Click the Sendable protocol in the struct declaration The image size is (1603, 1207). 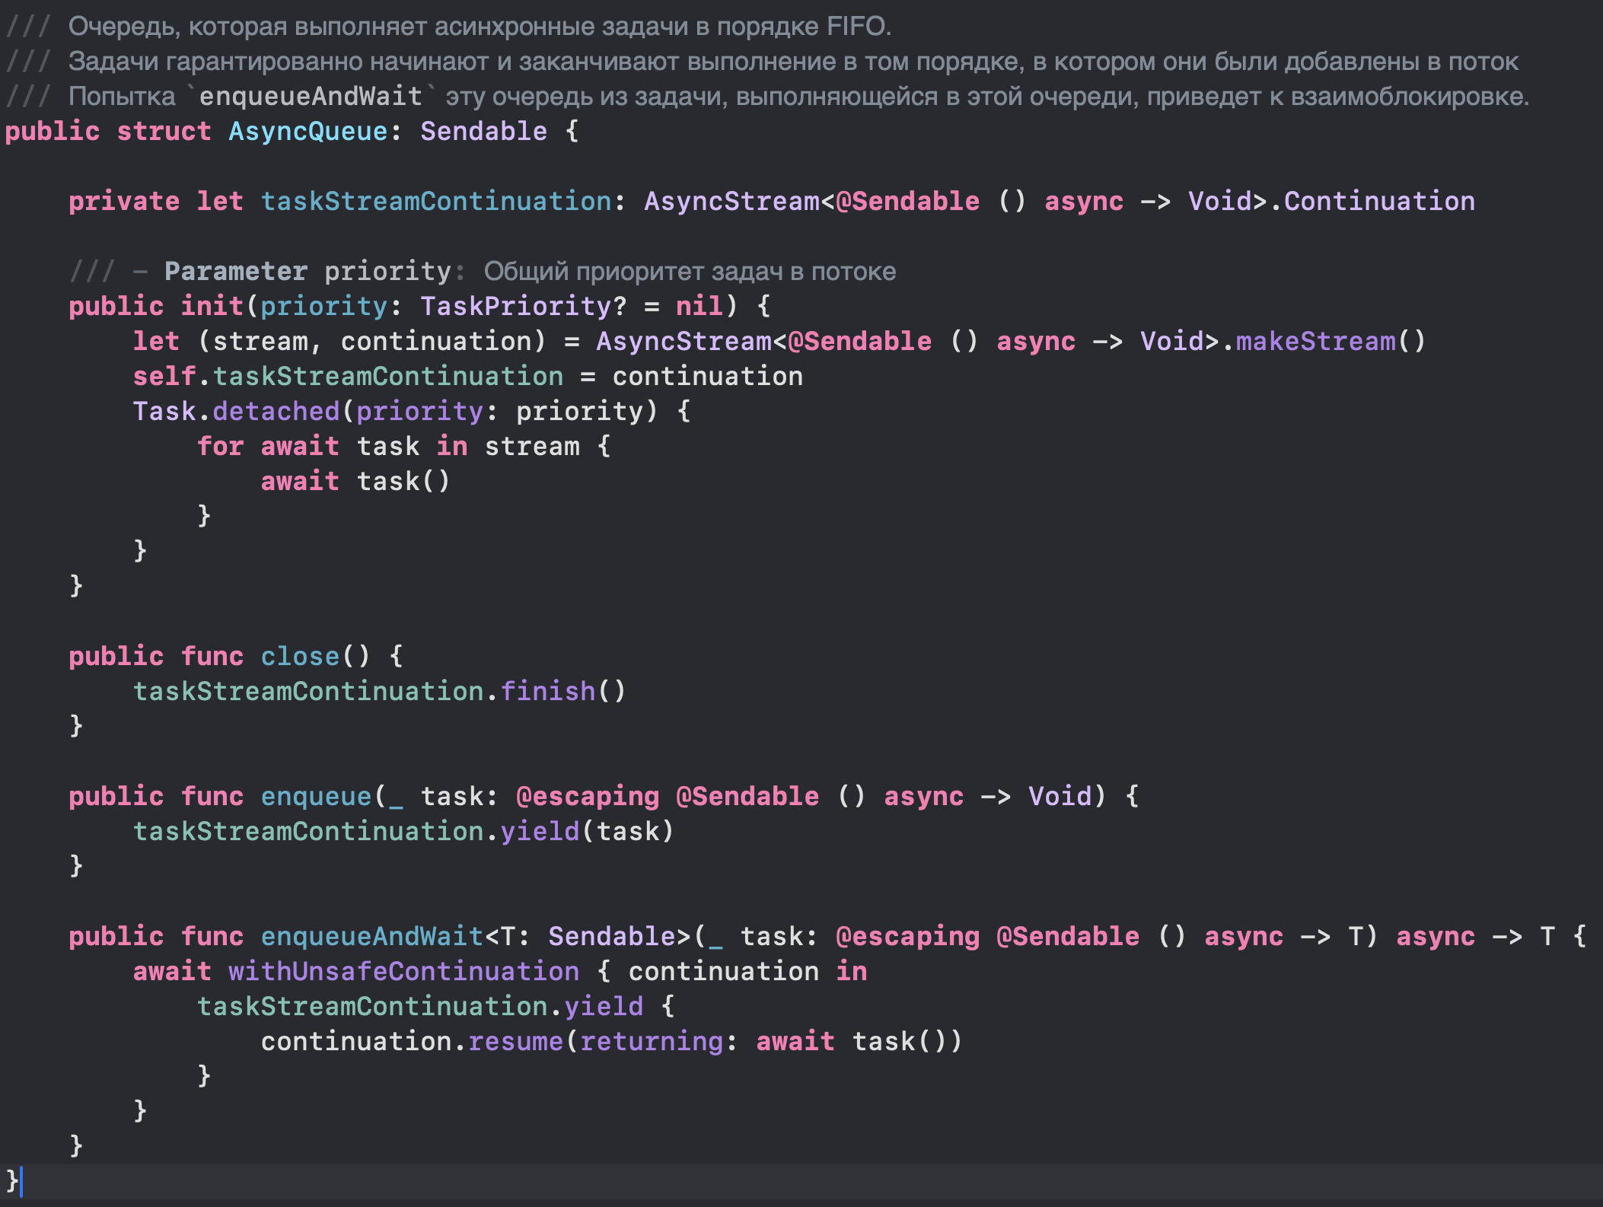point(483,132)
